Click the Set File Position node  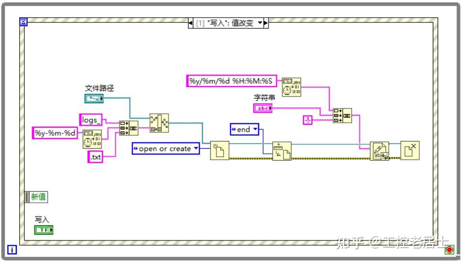(x=281, y=151)
